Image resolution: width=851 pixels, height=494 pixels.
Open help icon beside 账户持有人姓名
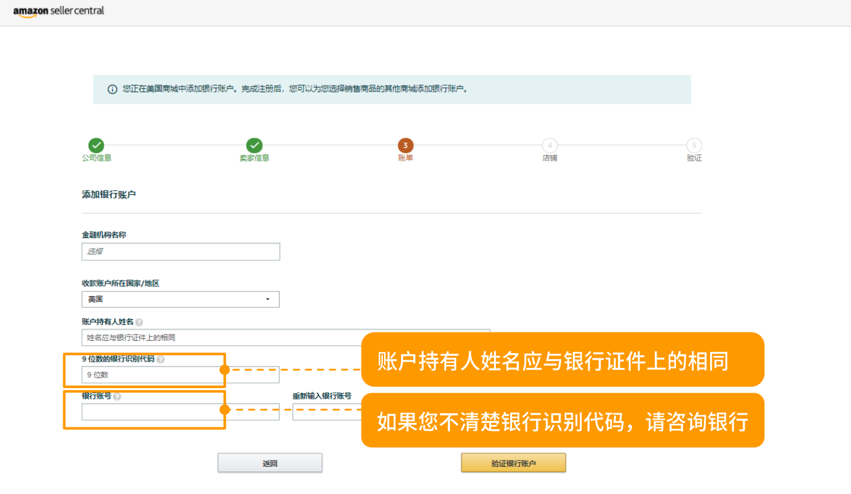139,322
